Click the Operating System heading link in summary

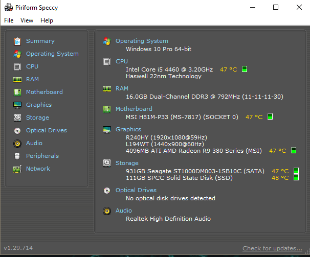[x=142, y=41]
